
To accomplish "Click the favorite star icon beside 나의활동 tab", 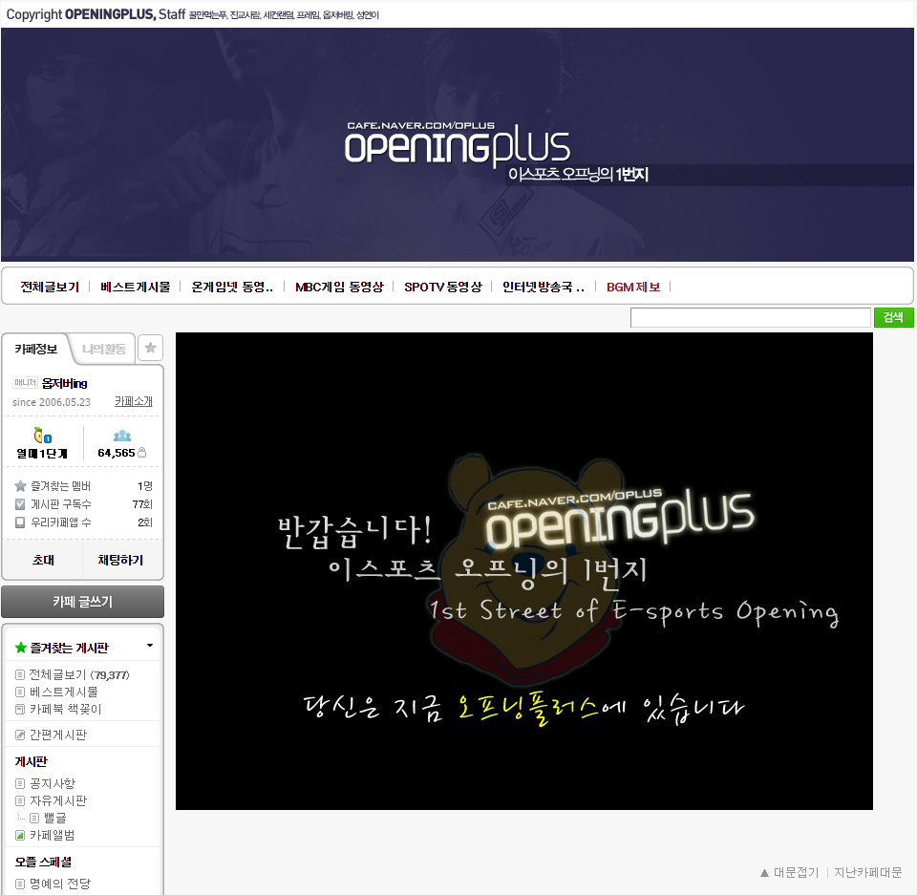I will pyautogui.click(x=150, y=348).
